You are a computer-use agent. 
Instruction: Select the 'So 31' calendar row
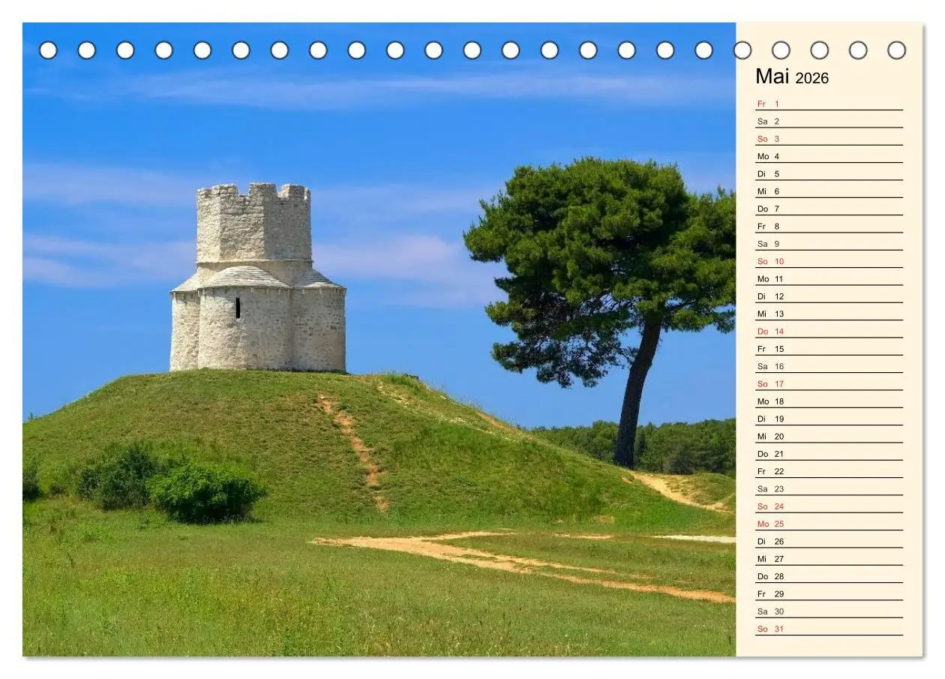pyautogui.click(x=829, y=629)
